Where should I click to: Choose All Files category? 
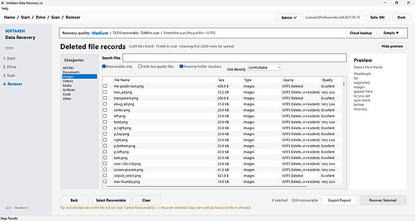pos(68,68)
